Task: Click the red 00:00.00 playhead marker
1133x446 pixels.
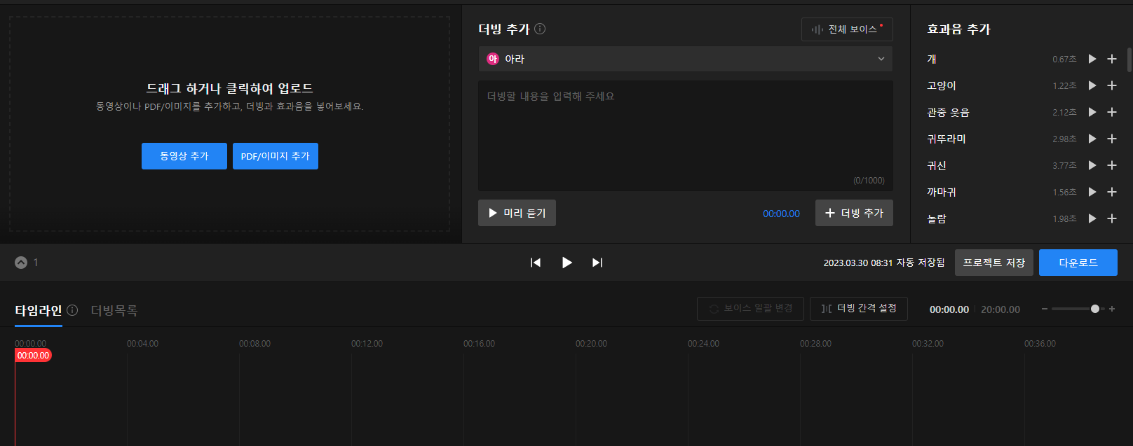Action: [x=34, y=356]
